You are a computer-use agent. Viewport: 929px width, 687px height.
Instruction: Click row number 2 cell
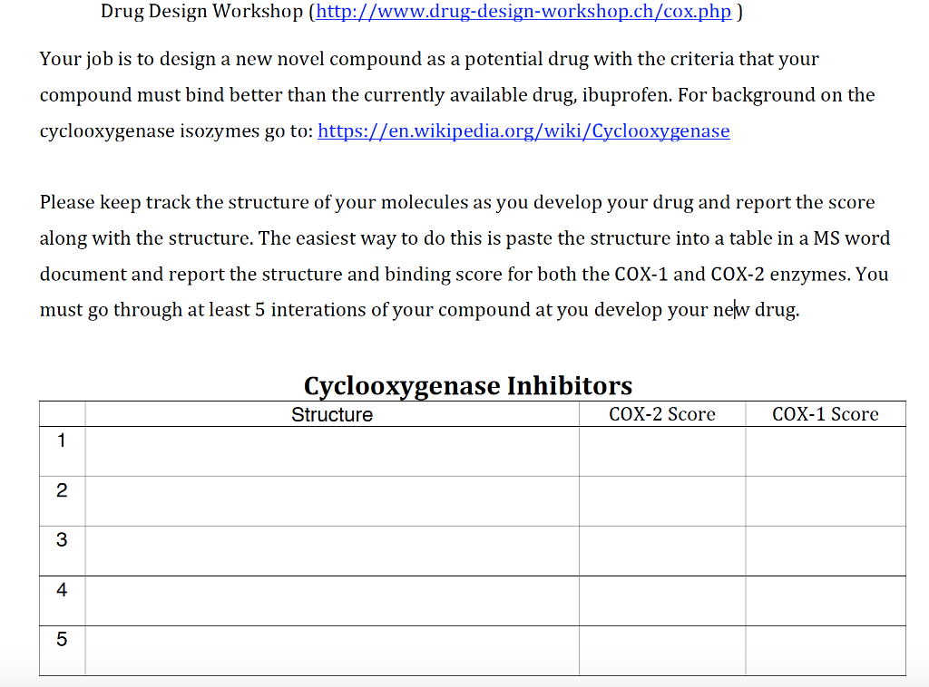tap(63, 501)
